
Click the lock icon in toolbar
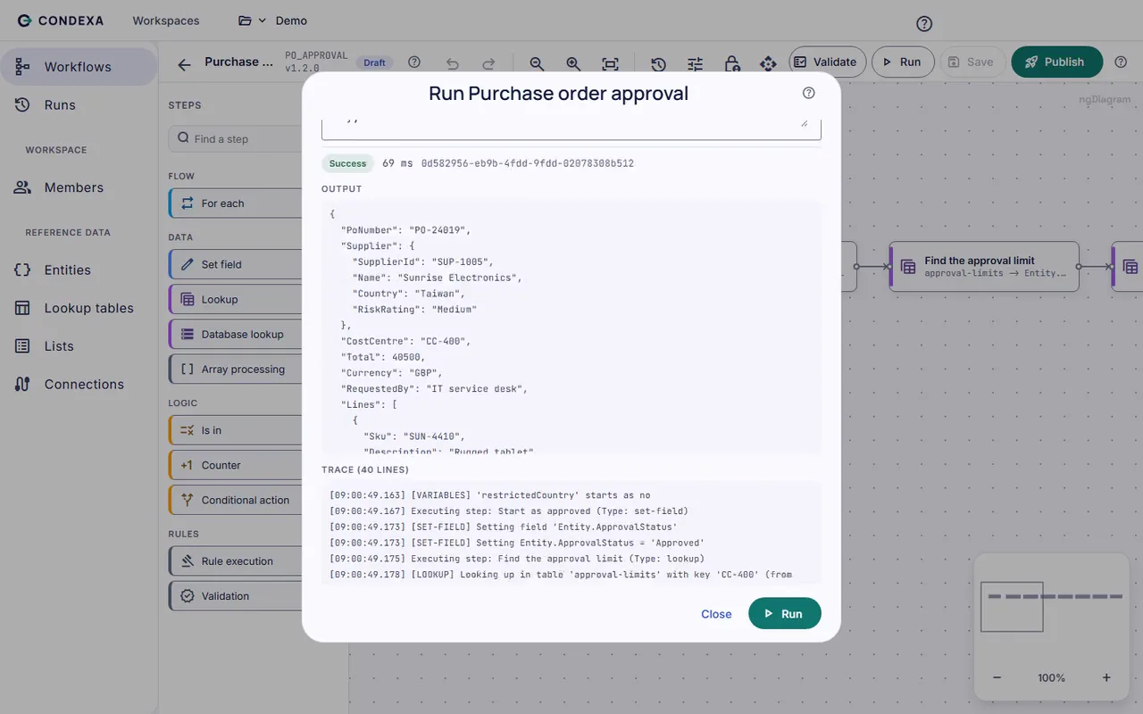(731, 62)
